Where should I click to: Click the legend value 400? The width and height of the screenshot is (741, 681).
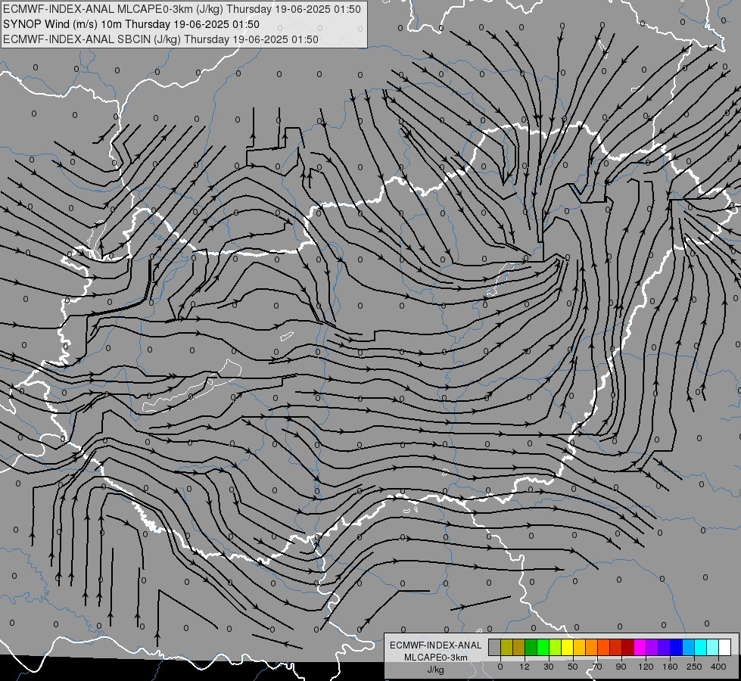(x=718, y=667)
